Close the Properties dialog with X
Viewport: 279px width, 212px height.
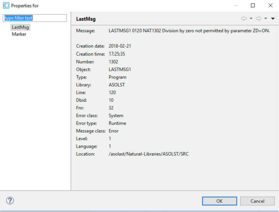tap(270, 5)
